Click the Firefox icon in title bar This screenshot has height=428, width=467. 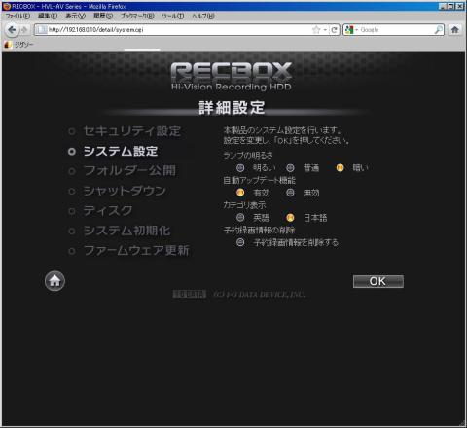pos(7,6)
